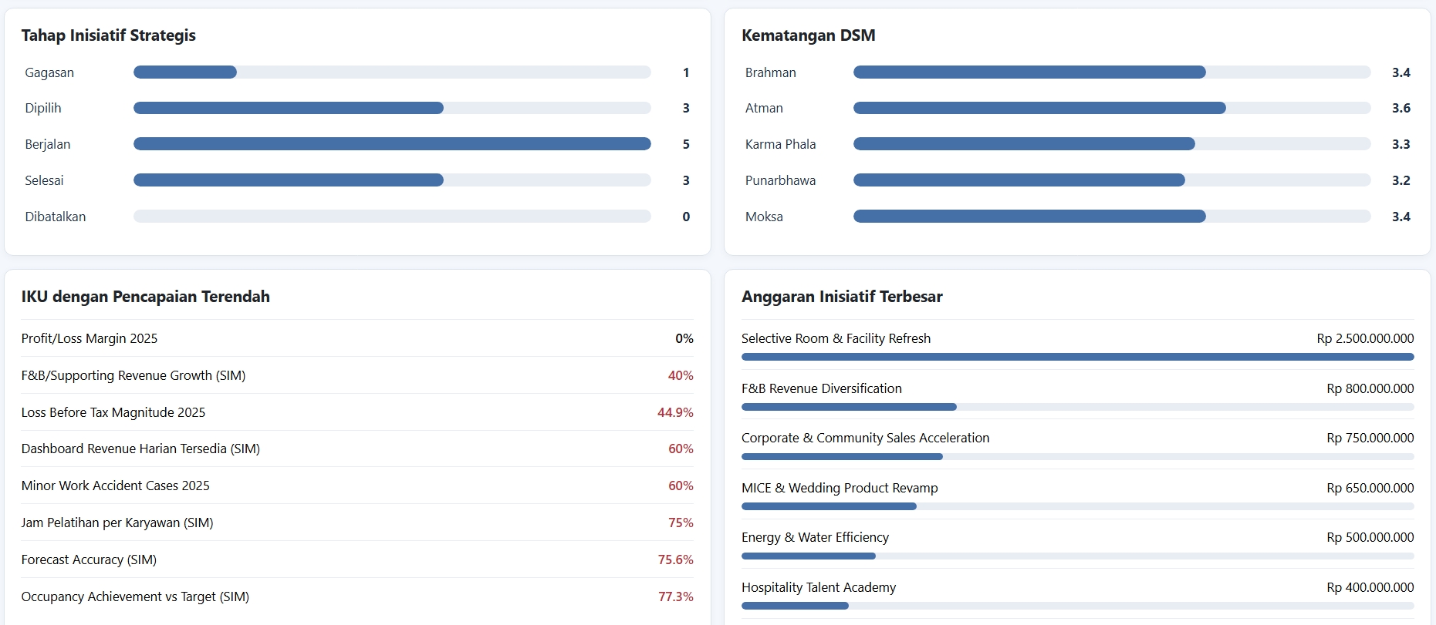Click the Atman maturity bar
This screenshot has height=625, width=1436.
[x=1112, y=108]
